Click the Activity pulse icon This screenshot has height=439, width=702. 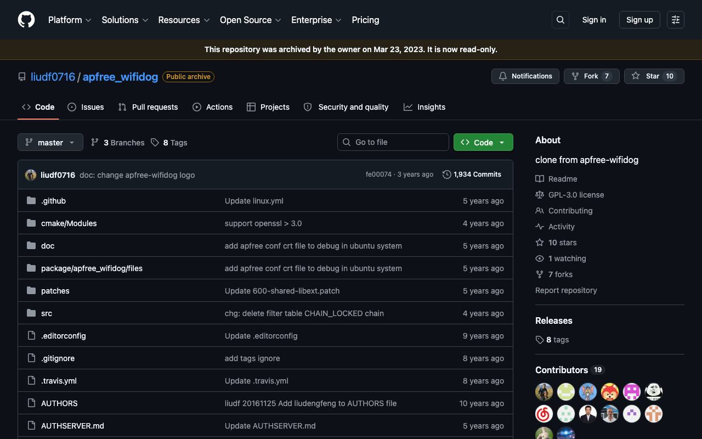(540, 227)
